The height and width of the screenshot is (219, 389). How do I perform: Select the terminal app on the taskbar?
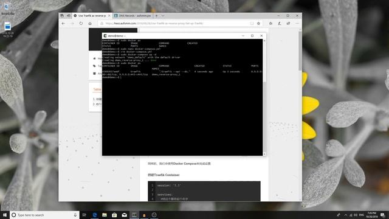134,215
